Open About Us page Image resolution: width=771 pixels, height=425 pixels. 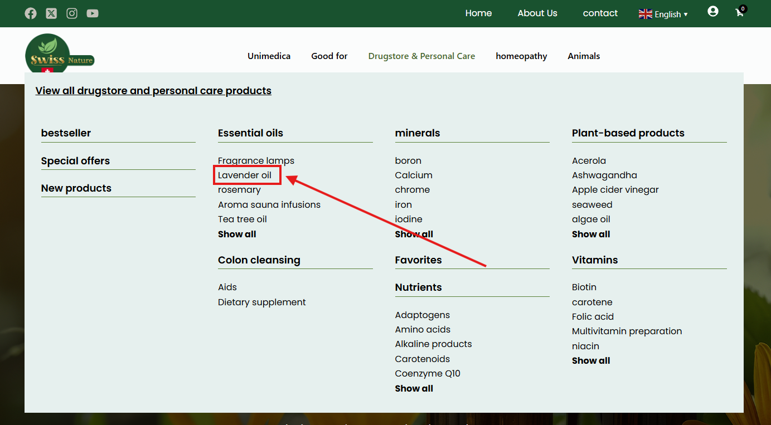[x=537, y=13]
